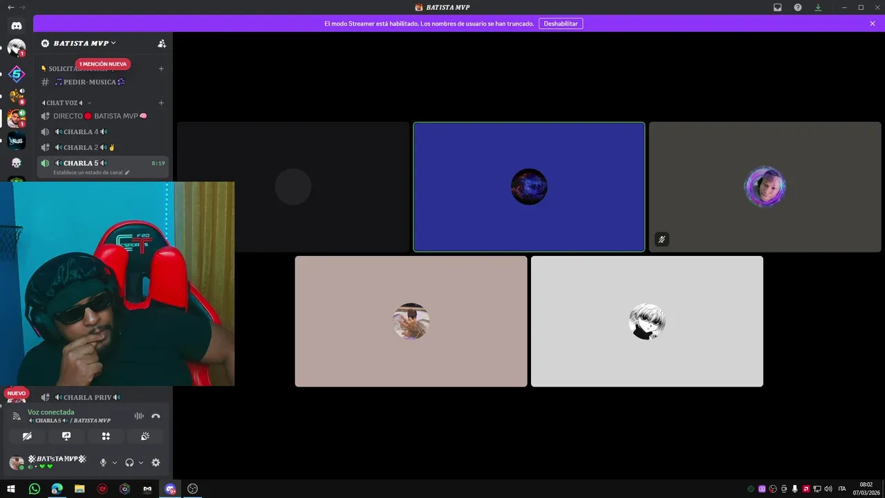Open Discord direct messages home icon
The width and height of the screenshot is (885, 498).
[17, 26]
